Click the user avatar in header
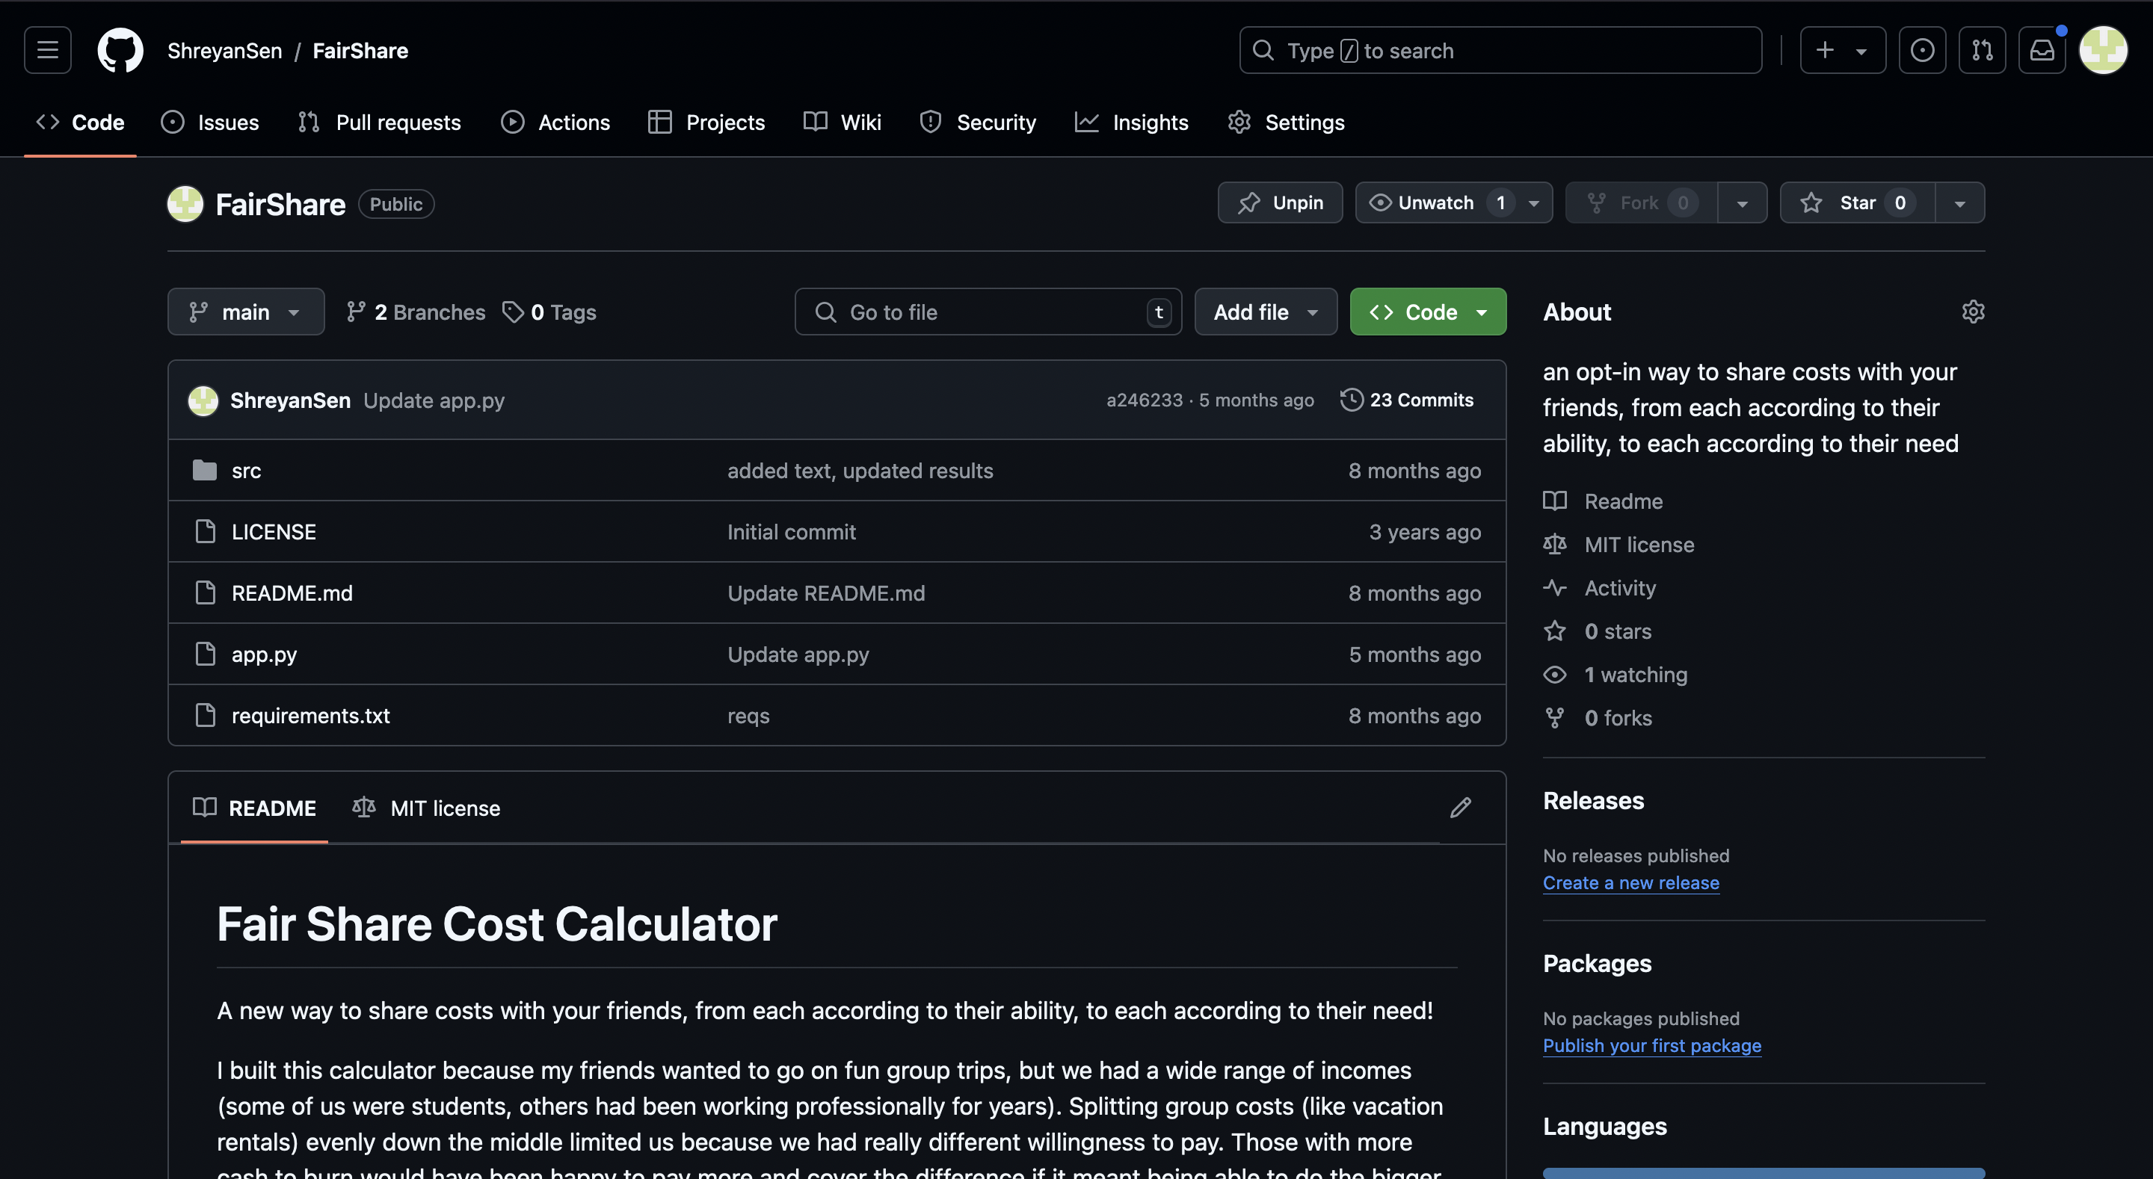 click(2103, 50)
